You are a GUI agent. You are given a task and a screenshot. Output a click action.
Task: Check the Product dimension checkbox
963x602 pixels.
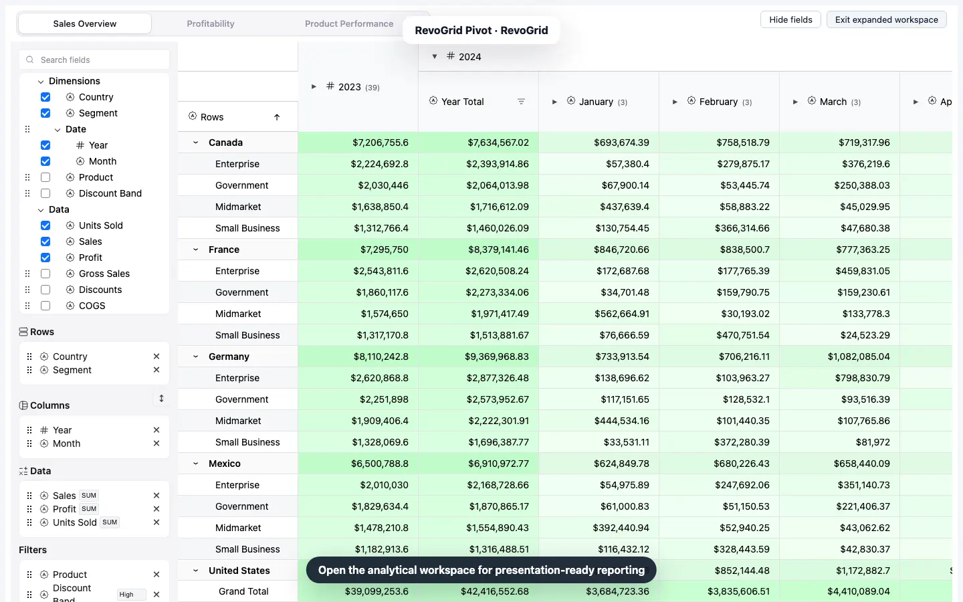pos(45,177)
